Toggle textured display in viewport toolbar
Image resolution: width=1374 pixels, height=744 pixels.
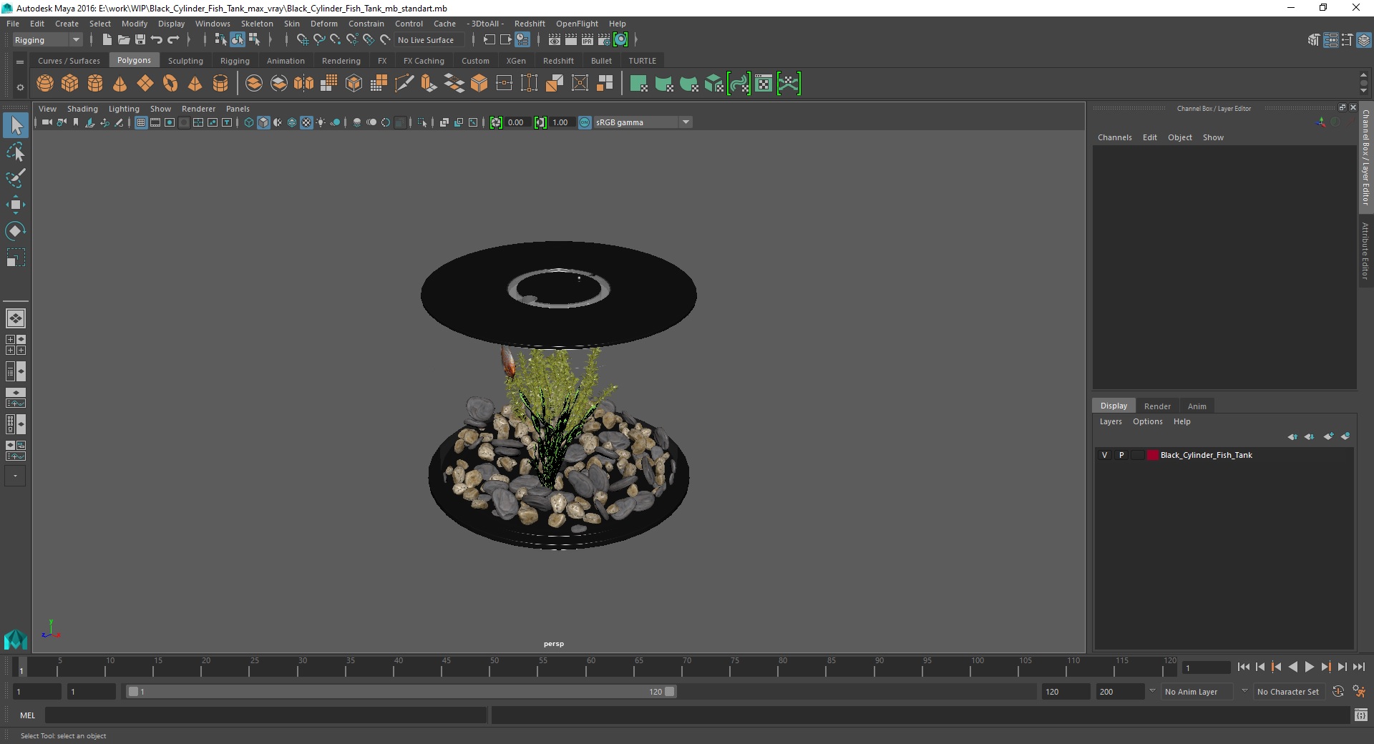306,122
